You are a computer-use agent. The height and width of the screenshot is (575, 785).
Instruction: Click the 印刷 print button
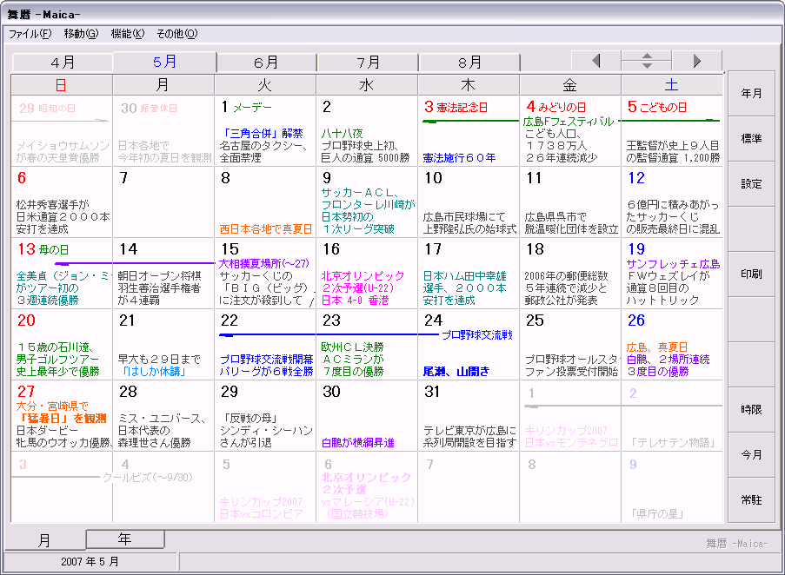click(x=751, y=274)
